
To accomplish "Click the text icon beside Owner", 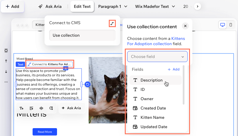I will pyautogui.click(x=135, y=99).
